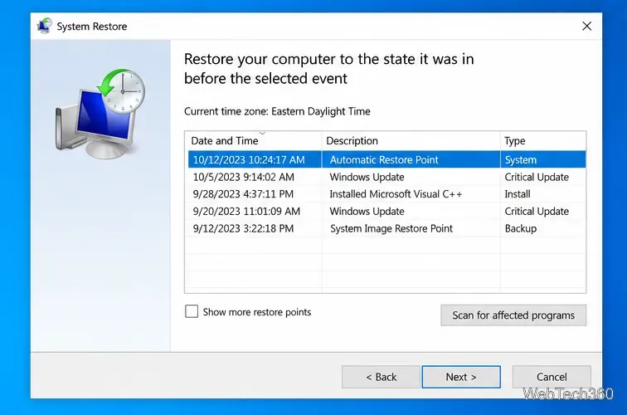Image resolution: width=627 pixels, height=415 pixels.
Task: Go to previous step with Back button
Action: 381,377
